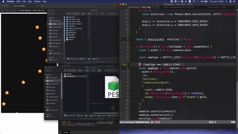Open the Apple menu

point(3,1)
